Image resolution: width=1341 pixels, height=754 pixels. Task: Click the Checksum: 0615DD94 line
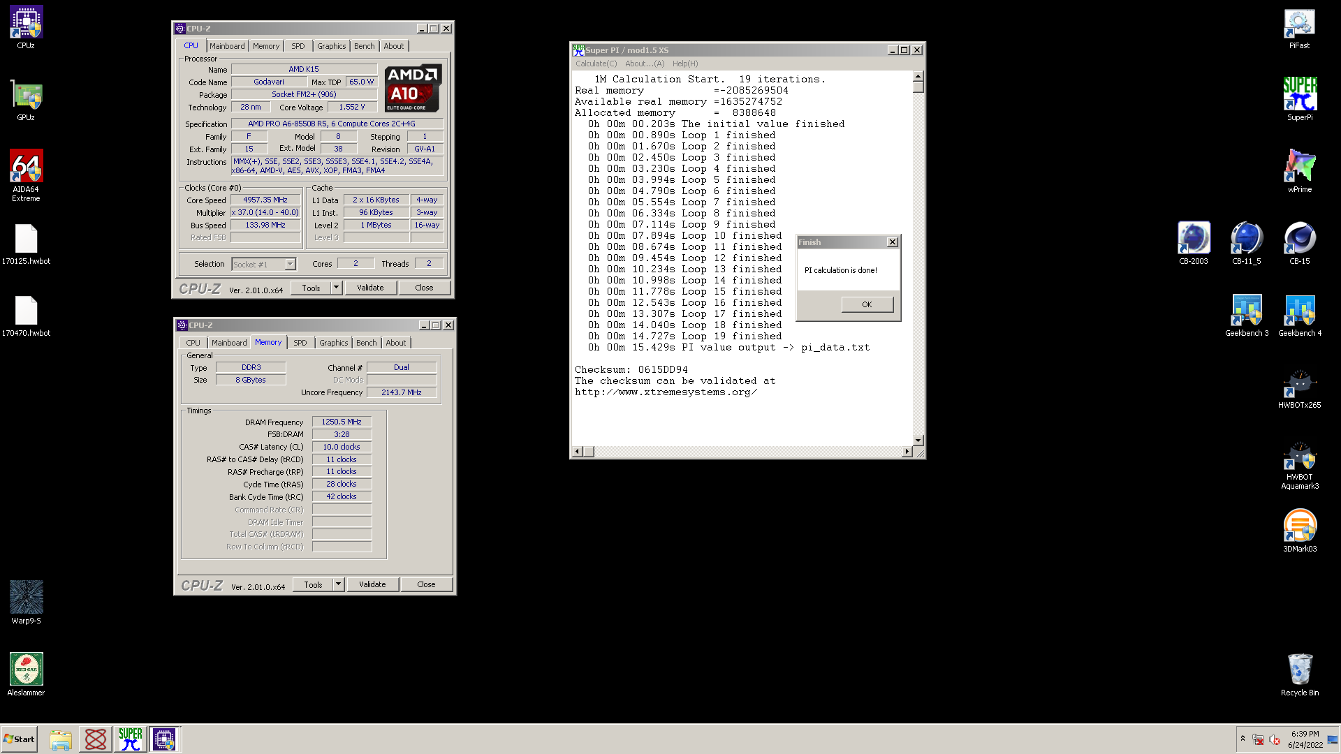click(x=631, y=369)
